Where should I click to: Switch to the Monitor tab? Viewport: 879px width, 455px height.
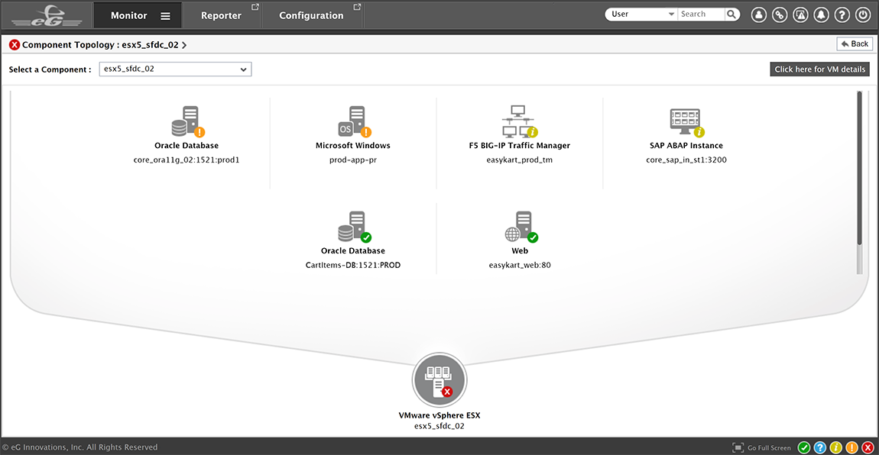pos(138,15)
